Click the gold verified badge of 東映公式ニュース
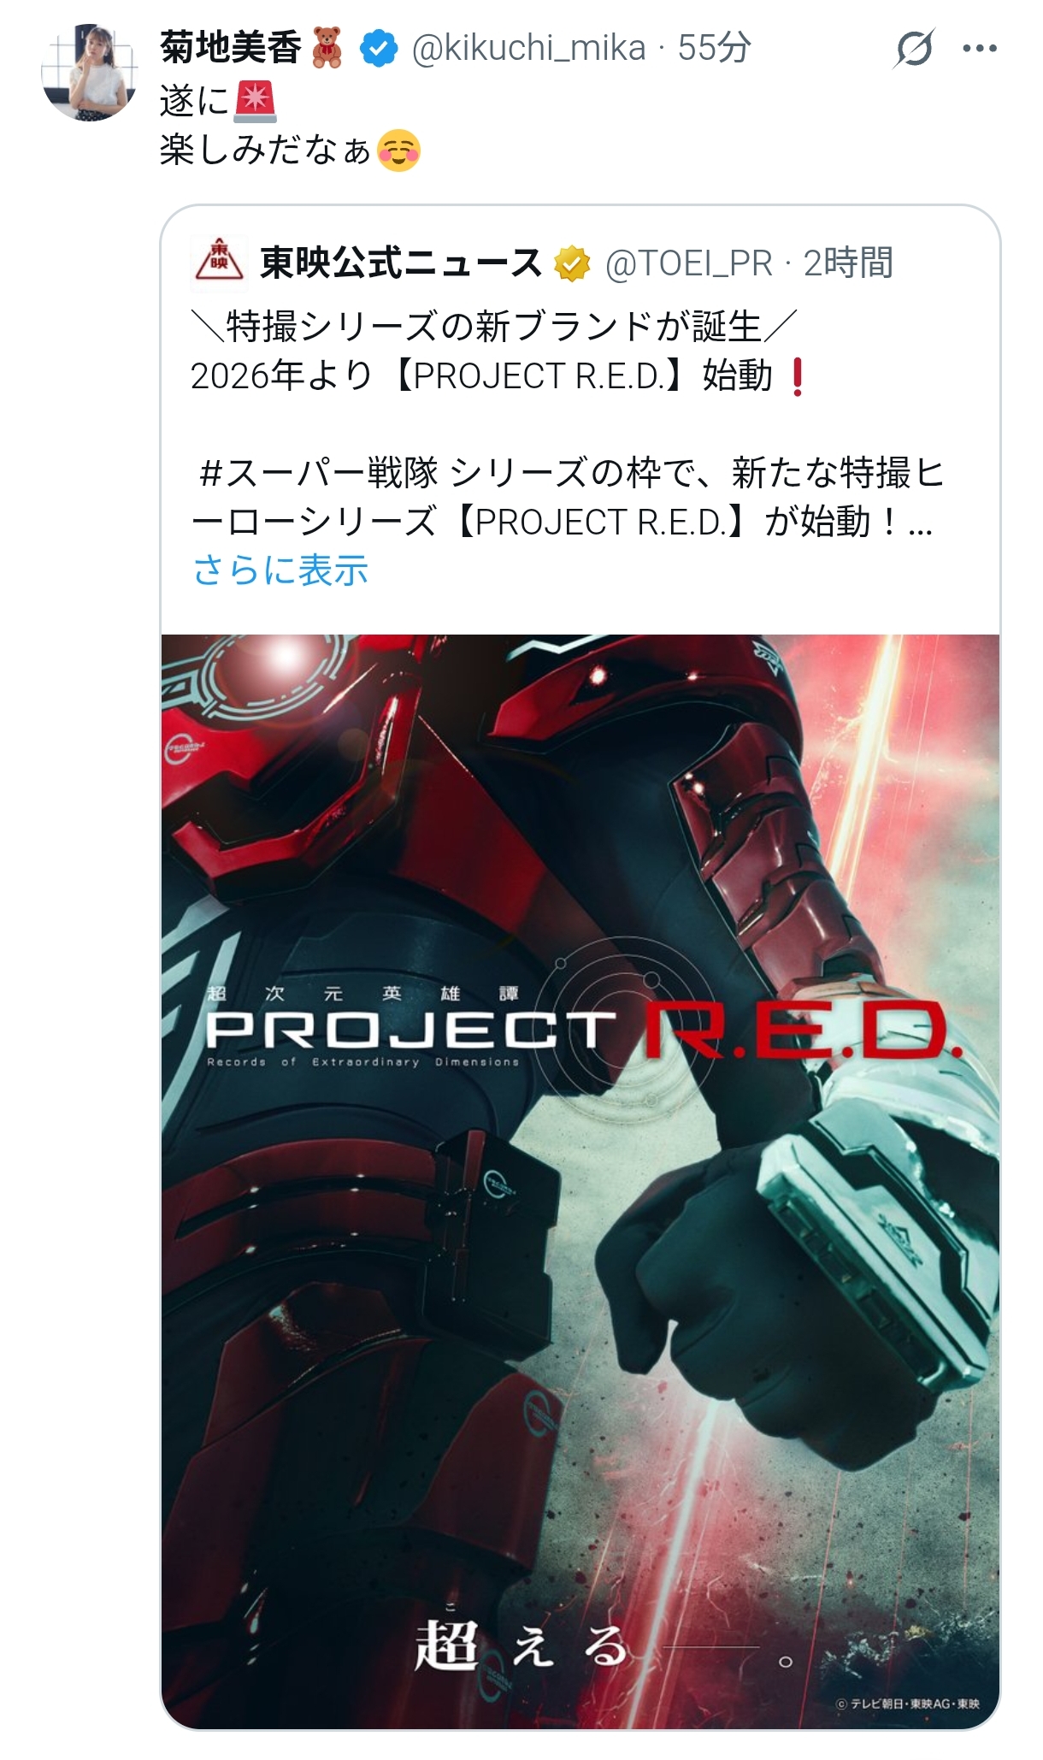 point(572,263)
